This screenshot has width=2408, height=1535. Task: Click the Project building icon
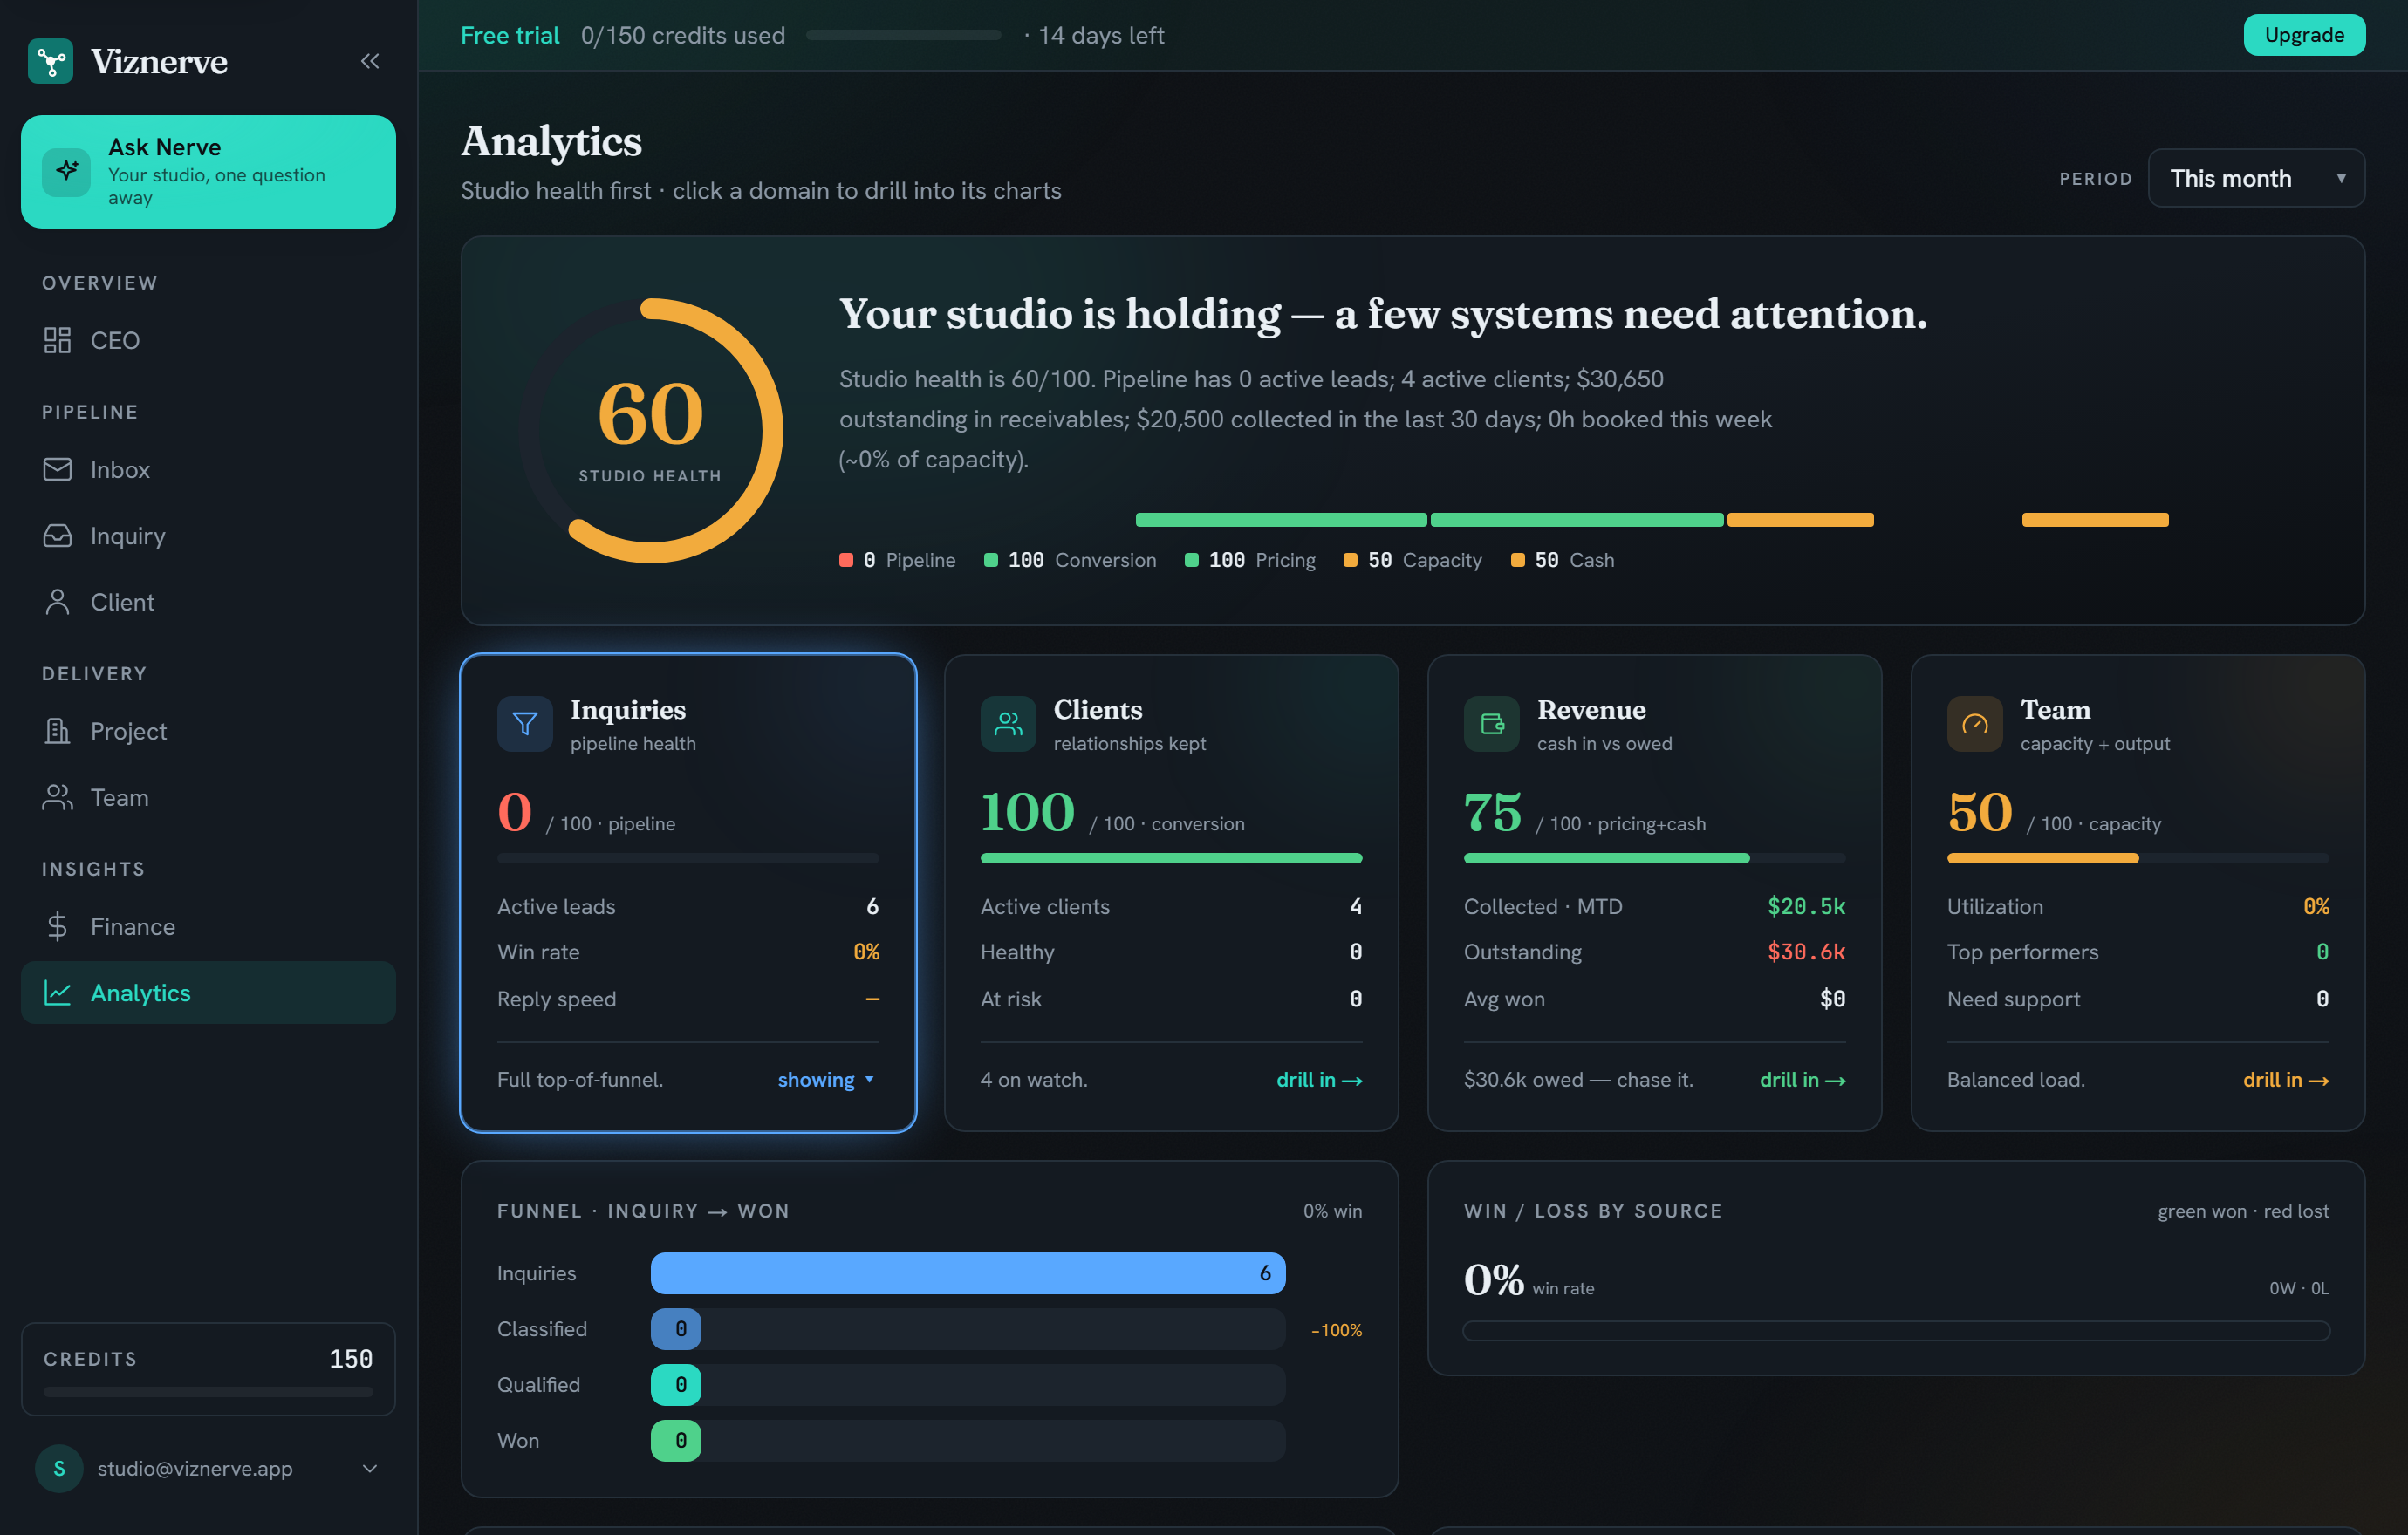(x=57, y=731)
